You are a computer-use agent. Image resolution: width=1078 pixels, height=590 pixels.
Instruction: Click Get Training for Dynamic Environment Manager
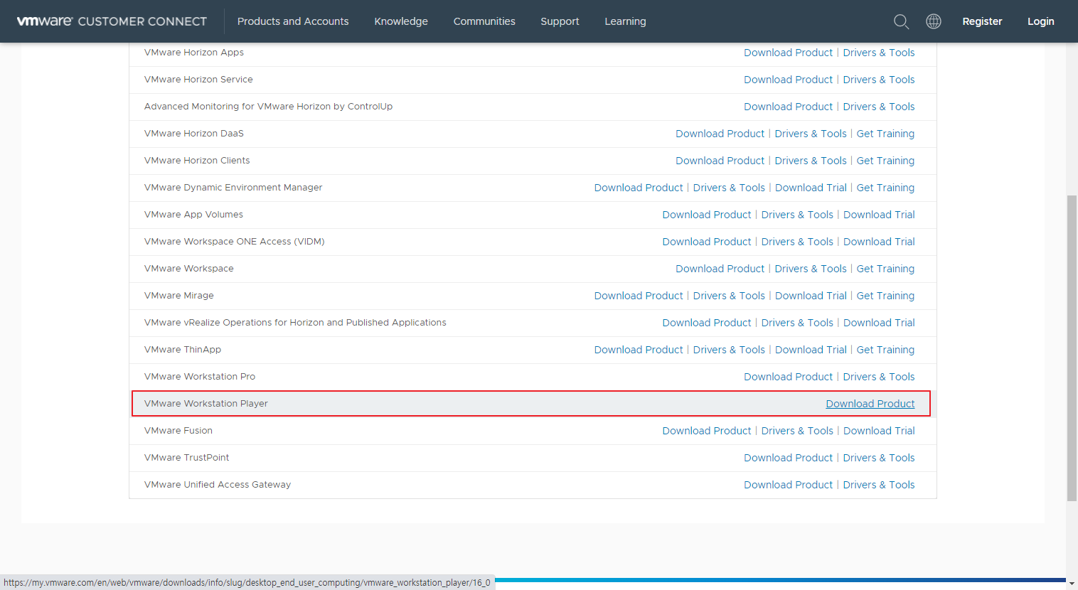click(x=885, y=188)
